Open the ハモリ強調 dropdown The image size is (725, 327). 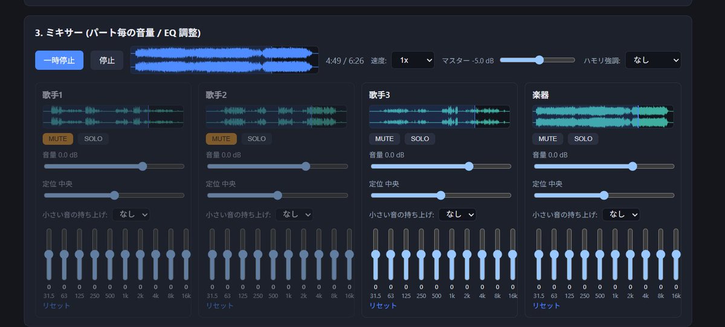click(x=653, y=60)
